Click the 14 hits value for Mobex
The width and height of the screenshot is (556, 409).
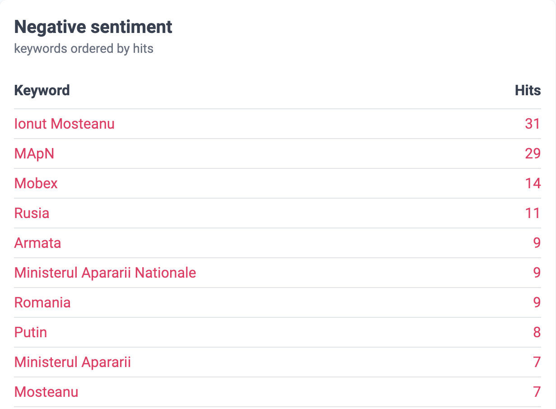[x=533, y=183]
